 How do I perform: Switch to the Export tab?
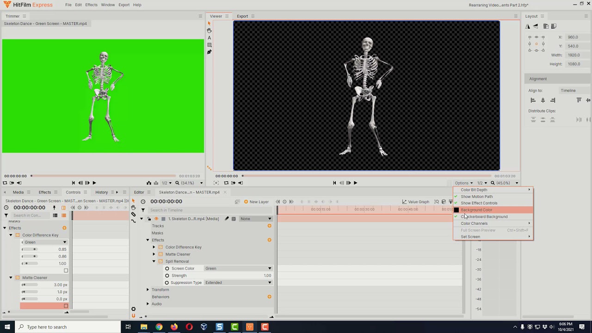(x=242, y=16)
